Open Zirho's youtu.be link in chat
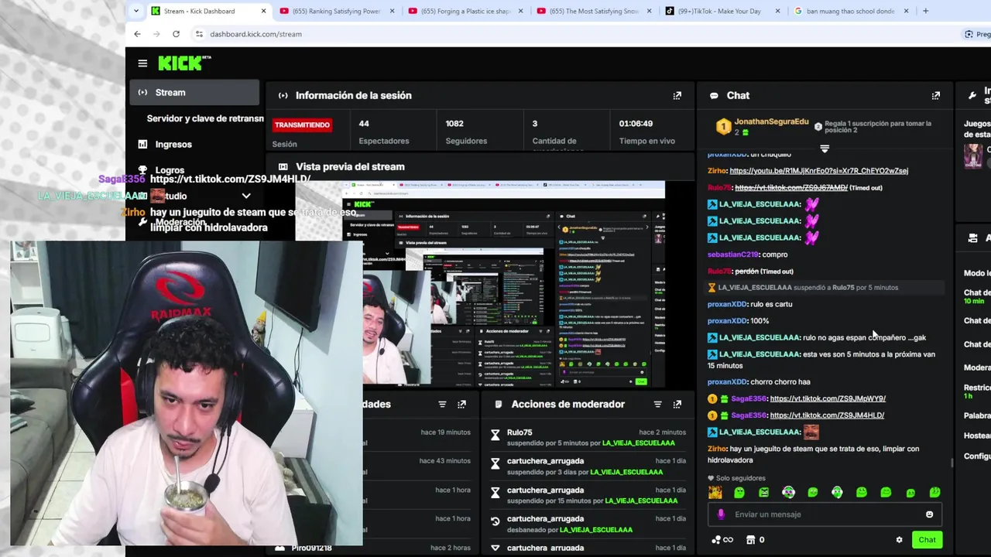991x557 pixels. pos(819,171)
